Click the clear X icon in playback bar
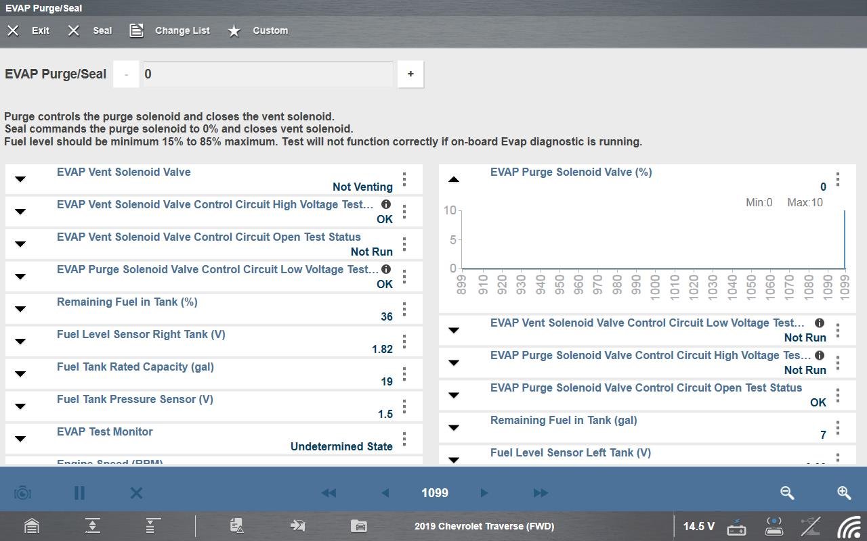 (136, 493)
